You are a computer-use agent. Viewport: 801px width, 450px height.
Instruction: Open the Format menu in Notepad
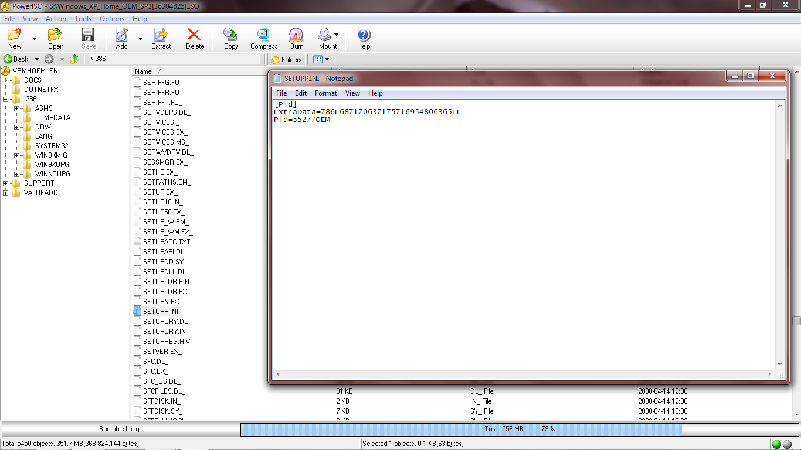click(x=325, y=93)
